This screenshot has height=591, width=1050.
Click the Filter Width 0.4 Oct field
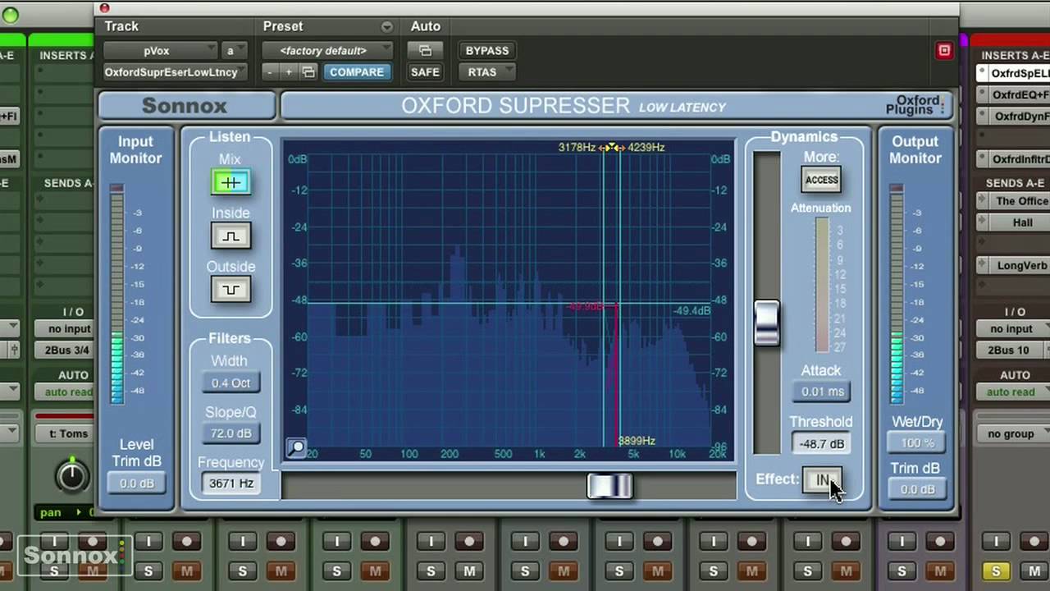[231, 383]
